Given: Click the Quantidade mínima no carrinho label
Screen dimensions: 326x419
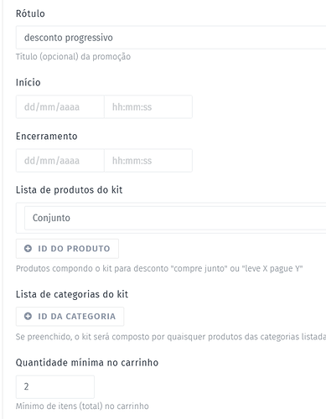Looking at the screenshot, I should [x=87, y=363].
